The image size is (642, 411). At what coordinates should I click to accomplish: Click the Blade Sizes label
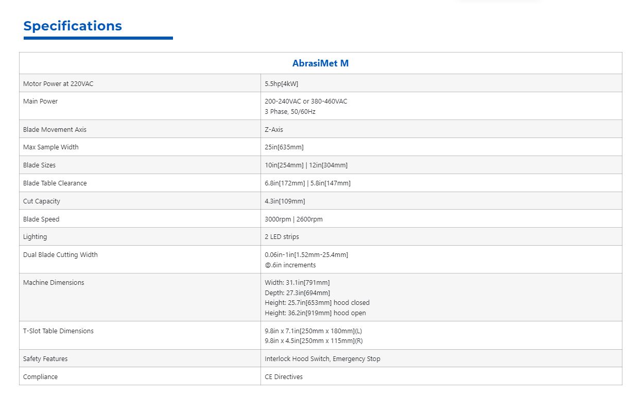39,165
